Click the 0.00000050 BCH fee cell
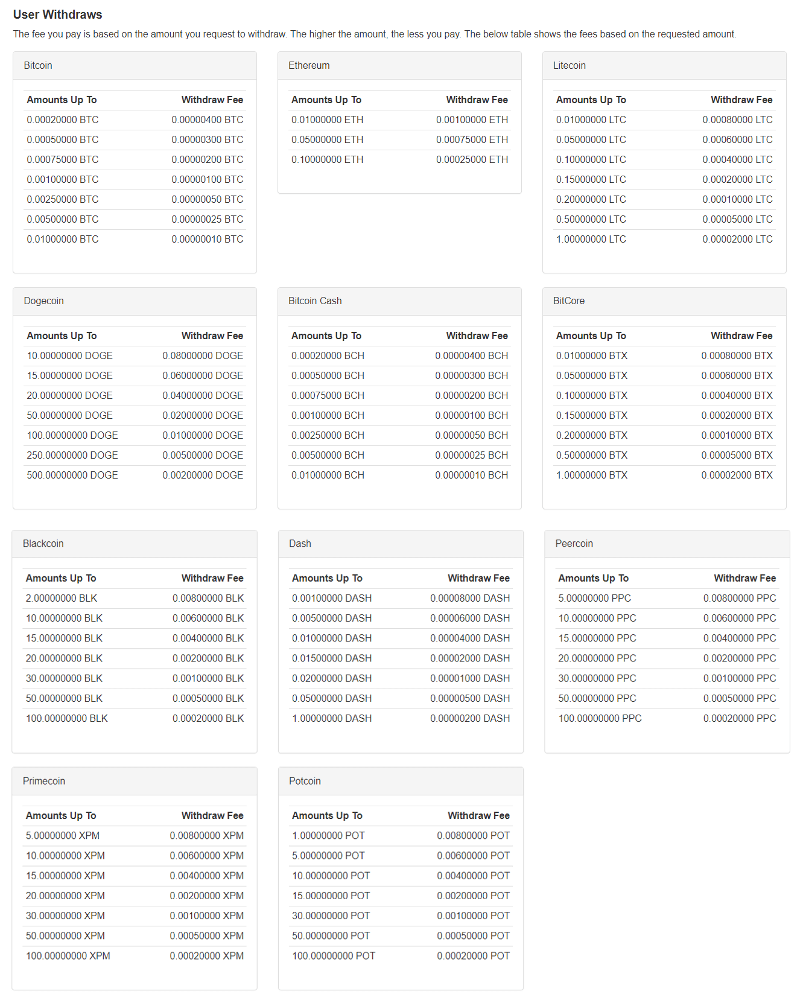 472,436
